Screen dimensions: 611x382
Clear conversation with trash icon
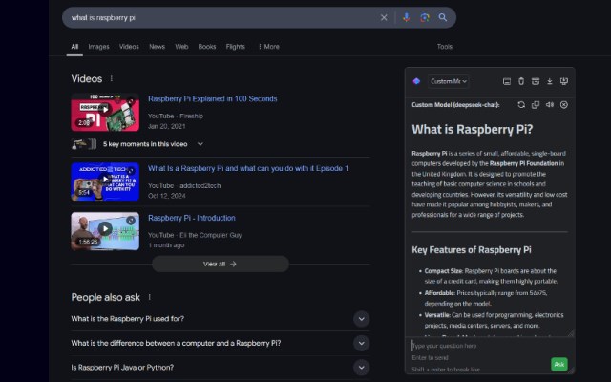(521, 81)
